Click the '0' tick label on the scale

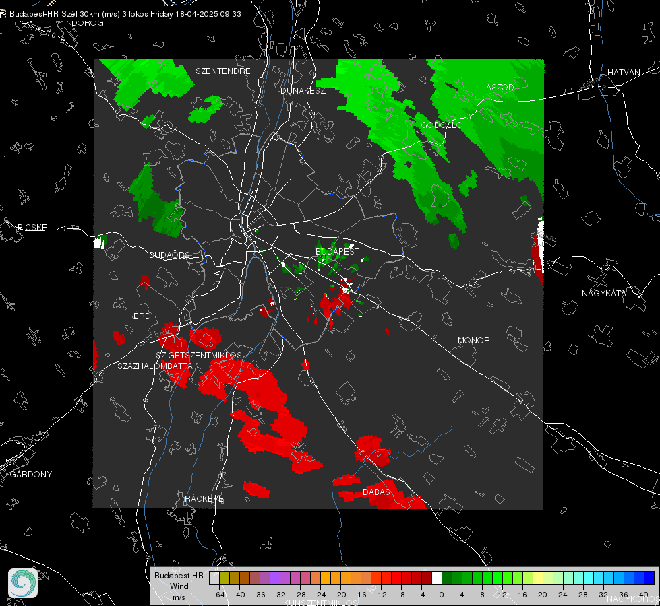point(442,595)
